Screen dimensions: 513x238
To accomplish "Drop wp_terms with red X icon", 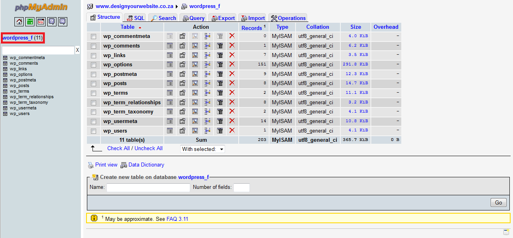I will tap(232, 93).
